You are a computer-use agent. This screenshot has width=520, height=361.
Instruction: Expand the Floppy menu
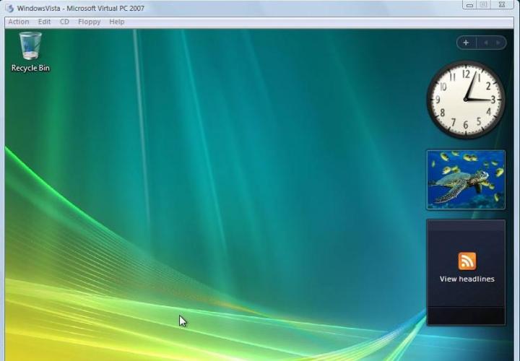coord(90,22)
